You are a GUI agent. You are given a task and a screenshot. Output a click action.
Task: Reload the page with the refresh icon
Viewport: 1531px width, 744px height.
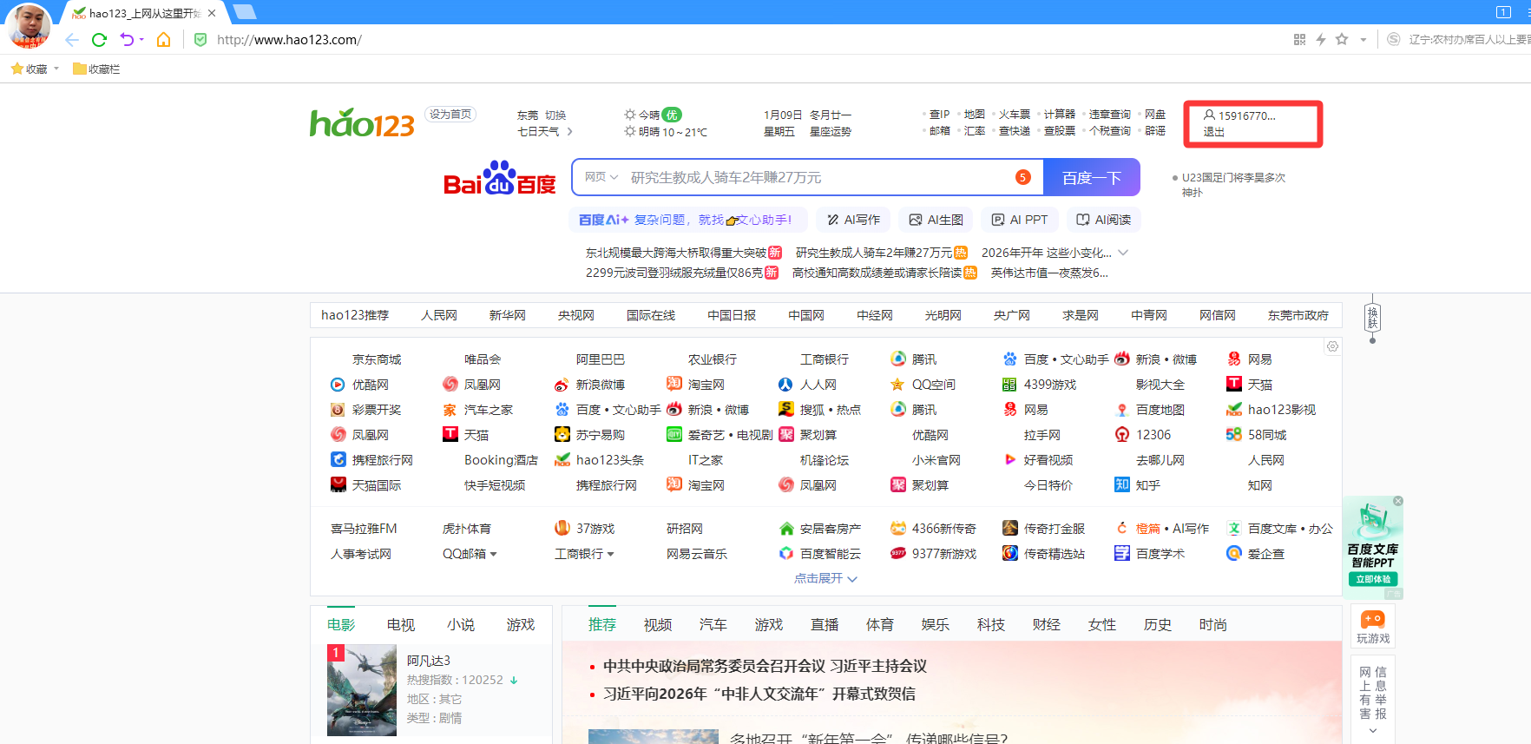(x=99, y=40)
